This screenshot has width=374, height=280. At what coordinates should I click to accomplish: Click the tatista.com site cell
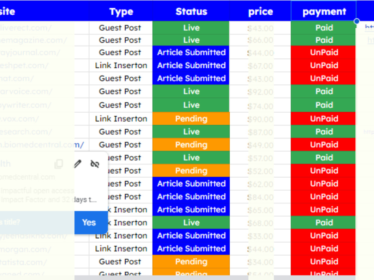point(45,262)
